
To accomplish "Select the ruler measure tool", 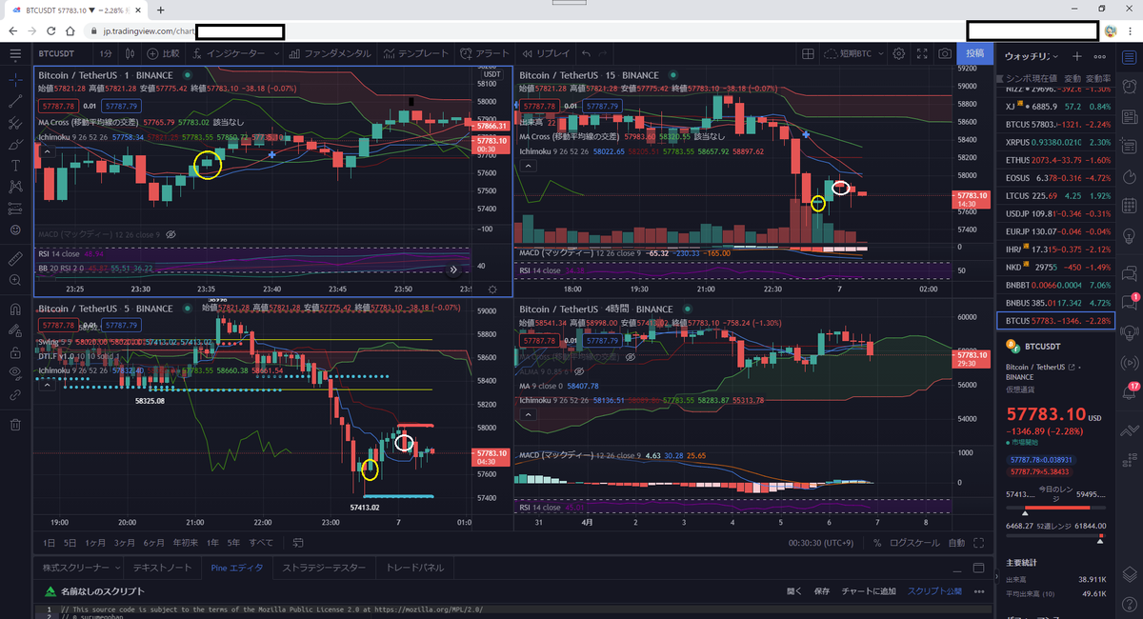I will (x=15, y=258).
